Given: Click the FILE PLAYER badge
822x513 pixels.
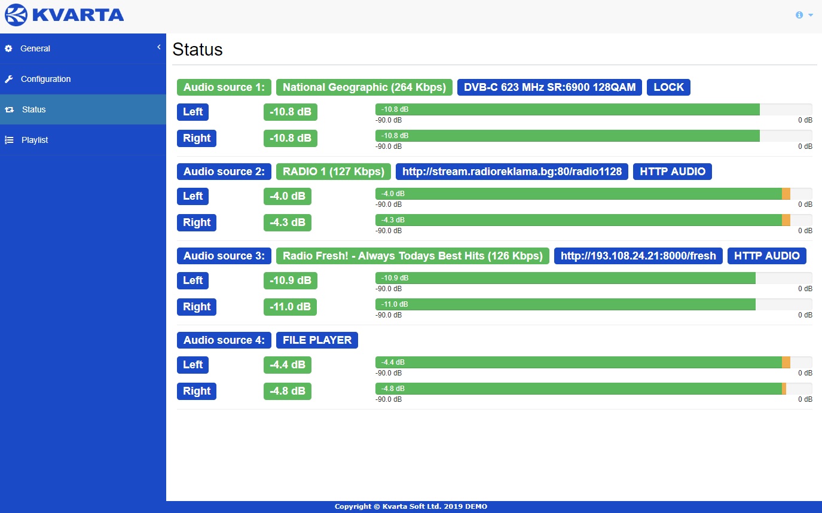Looking at the screenshot, I should (317, 340).
